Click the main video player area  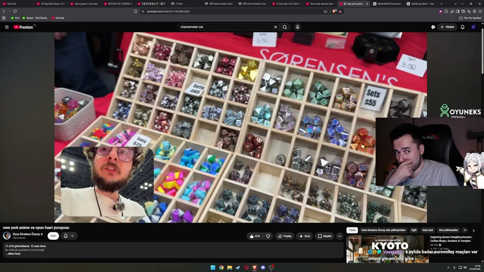point(240,127)
